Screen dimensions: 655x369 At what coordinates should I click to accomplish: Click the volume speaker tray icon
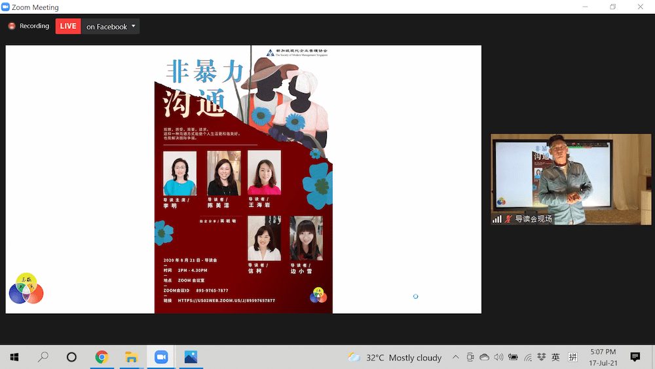(498, 357)
